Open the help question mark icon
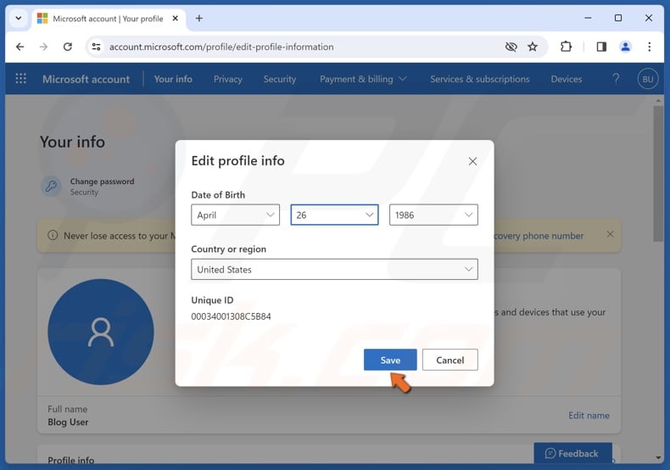 coord(616,79)
